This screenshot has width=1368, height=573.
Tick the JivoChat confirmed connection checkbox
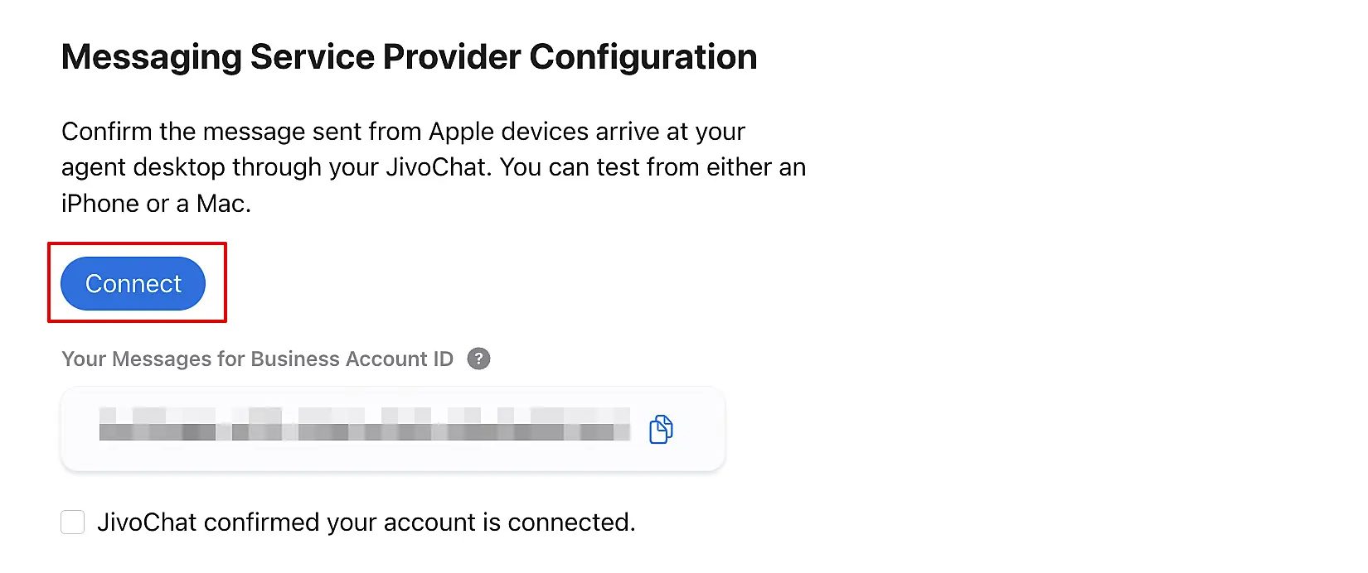click(73, 522)
